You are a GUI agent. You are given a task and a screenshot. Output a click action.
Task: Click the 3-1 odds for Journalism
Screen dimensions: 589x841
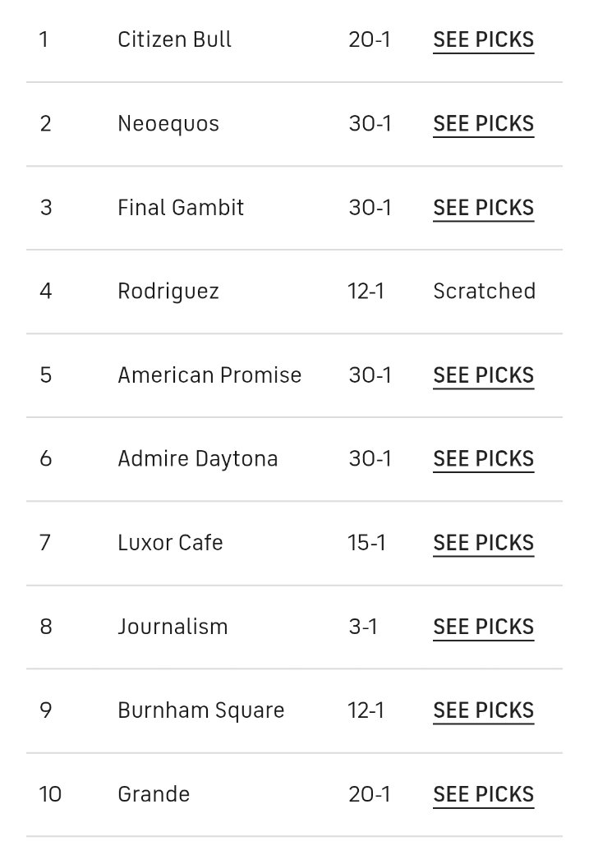pos(363,626)
